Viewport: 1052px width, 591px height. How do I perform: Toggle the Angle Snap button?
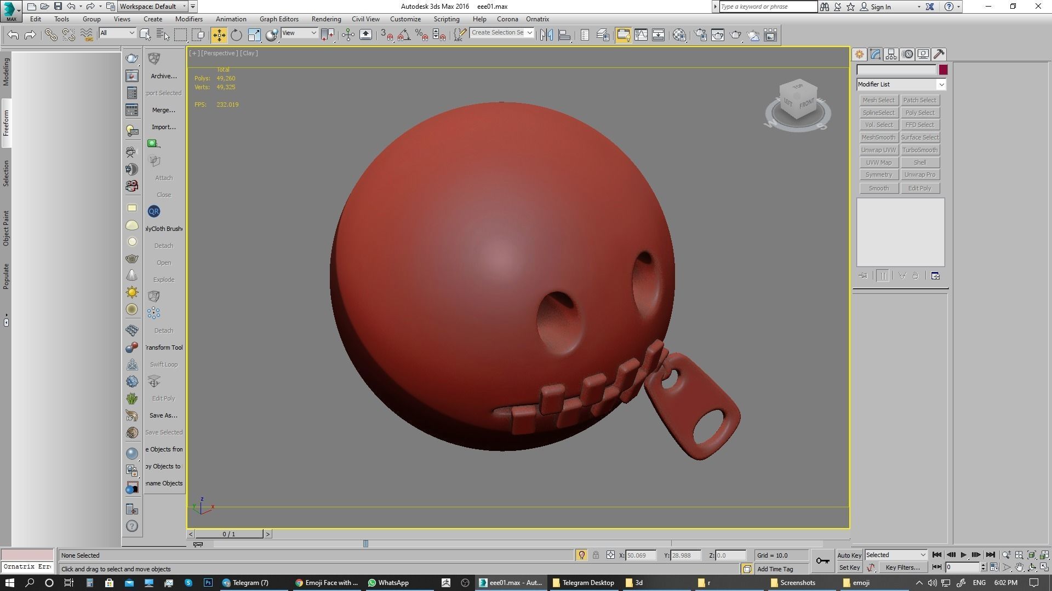tap(404, 35)
